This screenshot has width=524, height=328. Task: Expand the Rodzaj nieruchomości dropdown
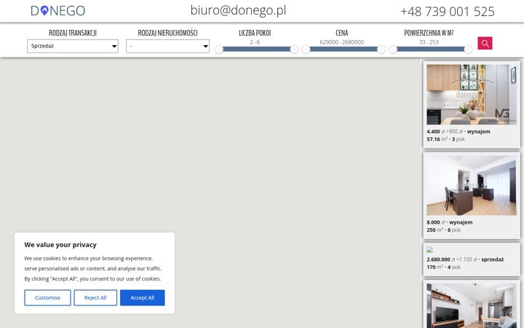pos(168,46)
